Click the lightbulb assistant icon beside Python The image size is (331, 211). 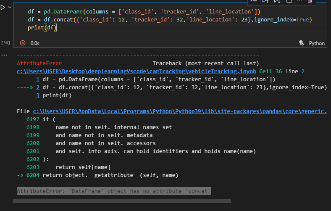[x=302, y=43]
